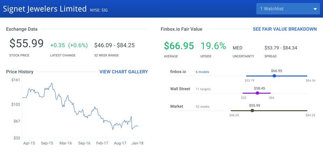Click the Sep-15 axis label on chart

[x=47, y=143]
